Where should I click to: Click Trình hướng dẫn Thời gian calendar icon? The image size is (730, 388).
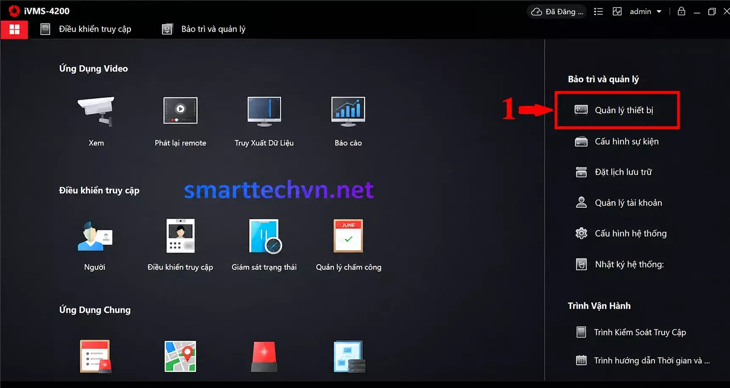pyautogui.click(x=581, y=360)
